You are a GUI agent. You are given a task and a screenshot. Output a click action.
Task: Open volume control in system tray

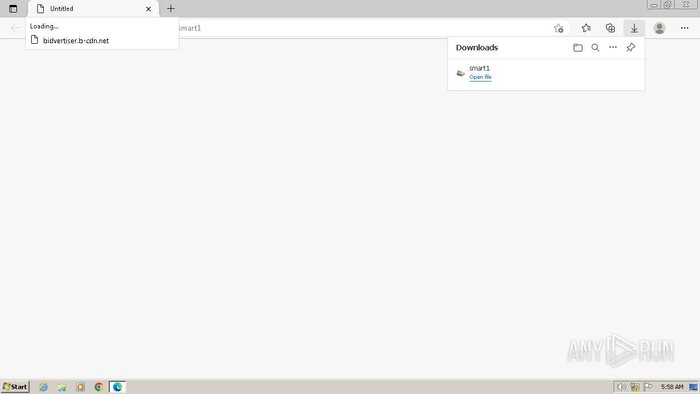click(x=621, y=387)
